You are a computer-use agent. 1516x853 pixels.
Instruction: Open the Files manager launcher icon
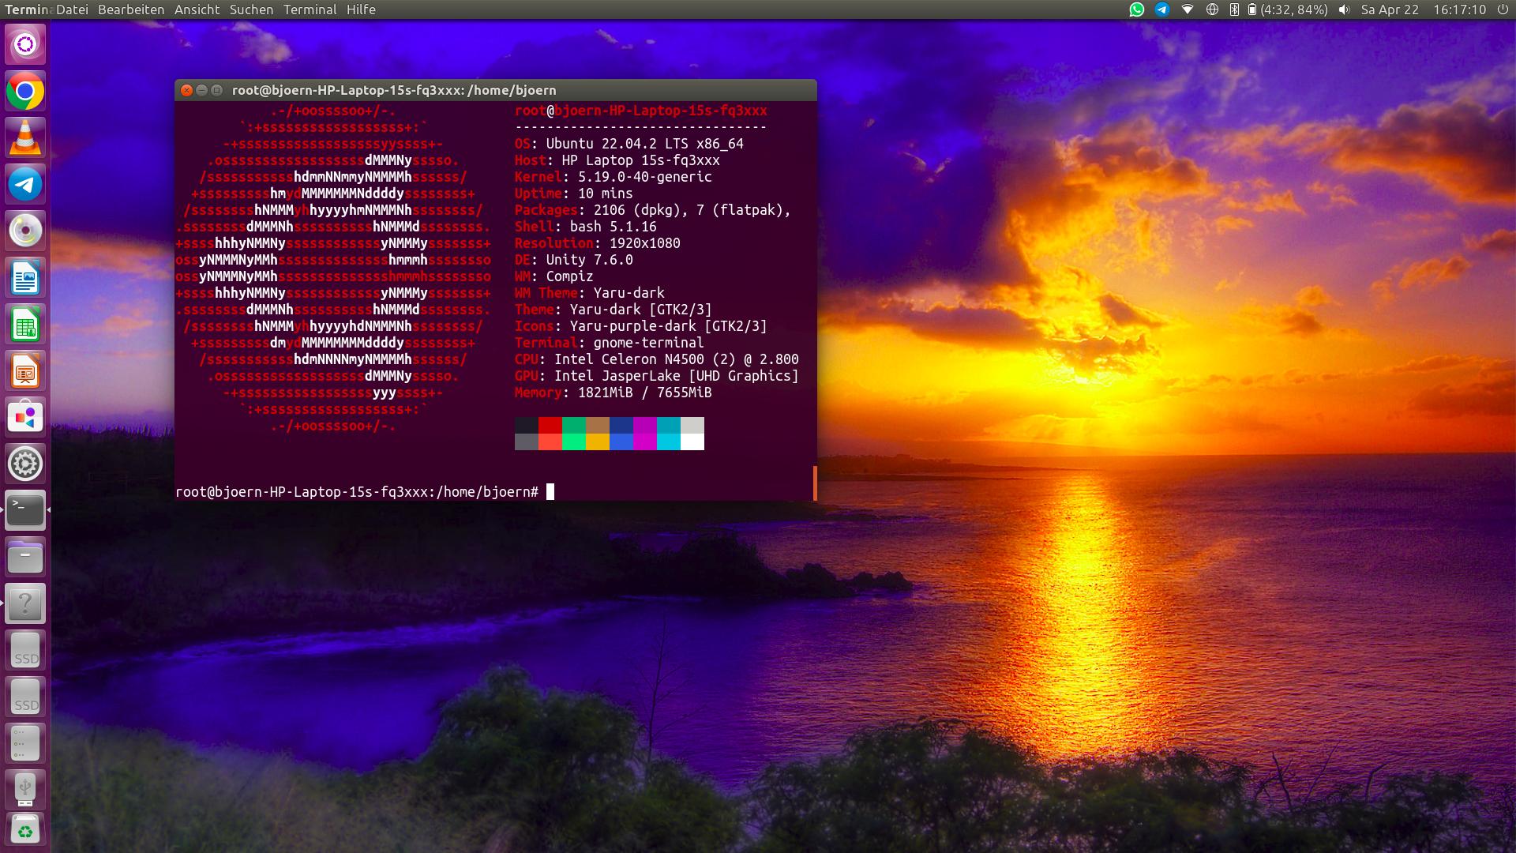(x=25, y=558)
